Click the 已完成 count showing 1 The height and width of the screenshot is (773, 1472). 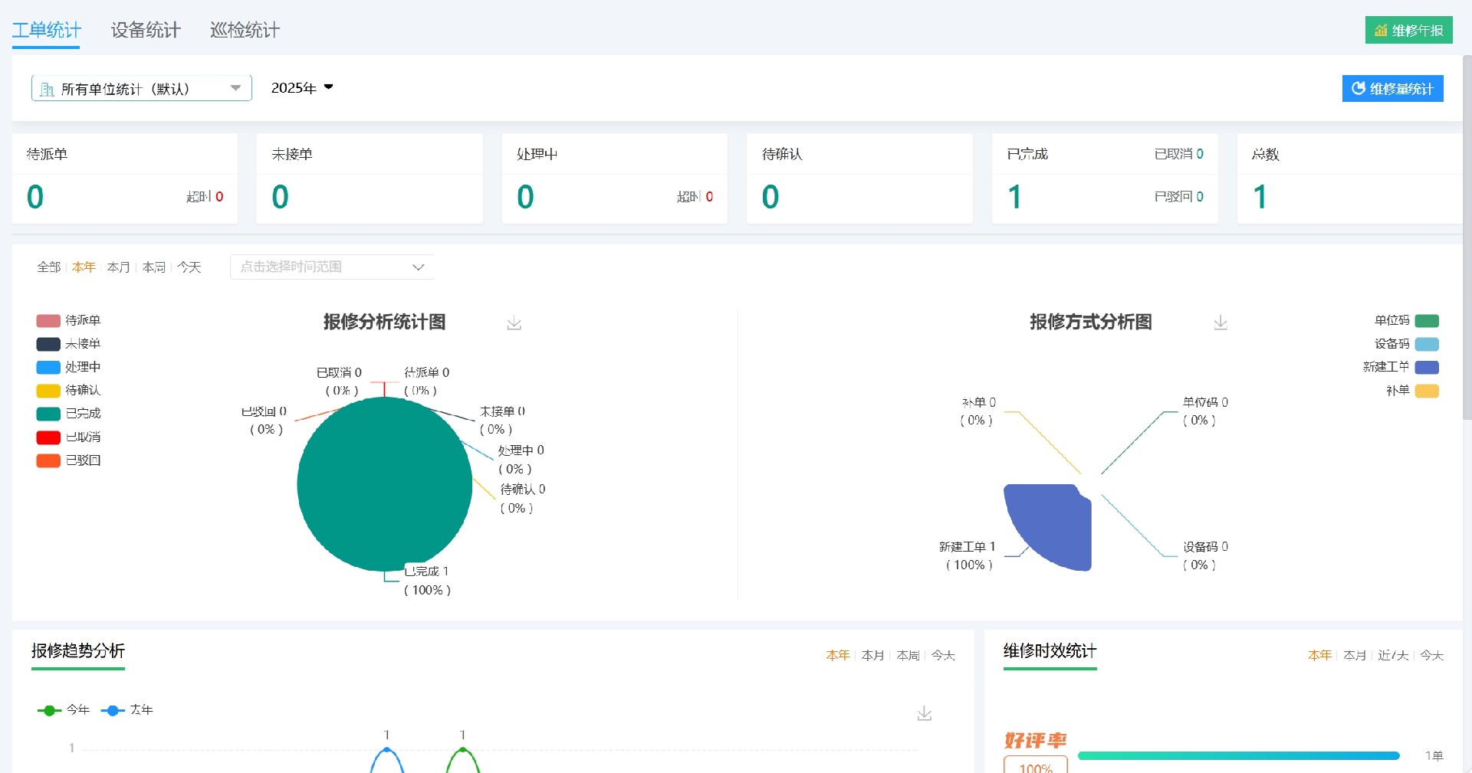point(1014,197)
